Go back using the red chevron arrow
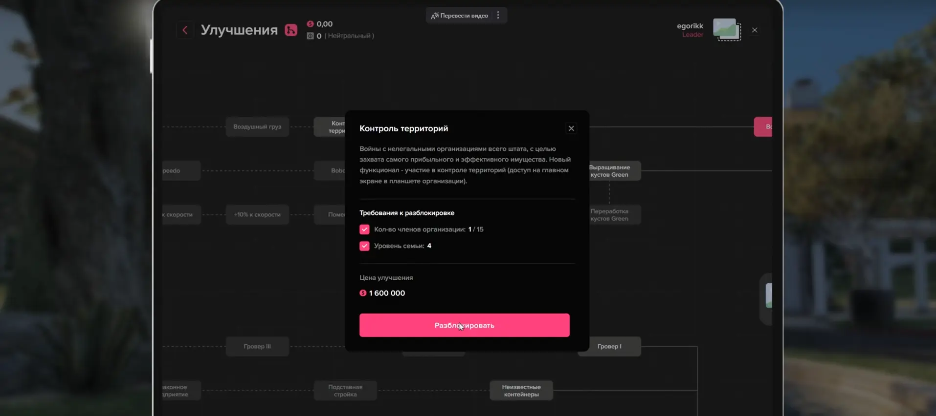936x416 pixels. pos(185,30)
